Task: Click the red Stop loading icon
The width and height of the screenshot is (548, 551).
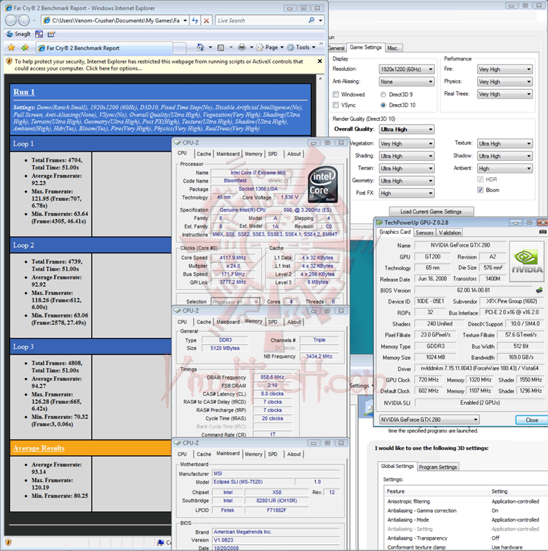Action: 207,21
